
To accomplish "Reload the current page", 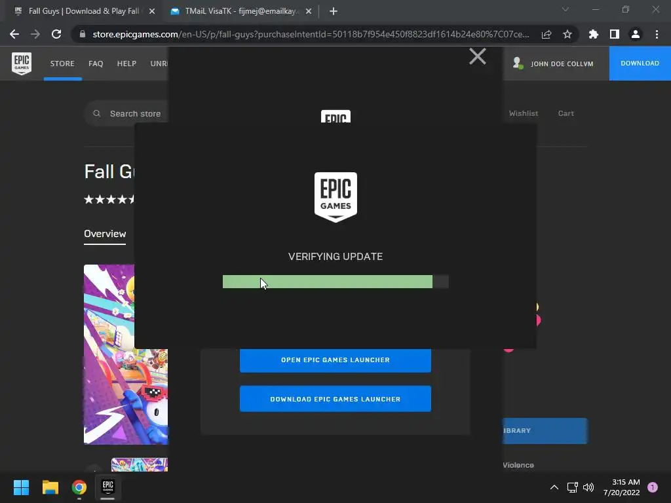I will click(x=56, y=34).
